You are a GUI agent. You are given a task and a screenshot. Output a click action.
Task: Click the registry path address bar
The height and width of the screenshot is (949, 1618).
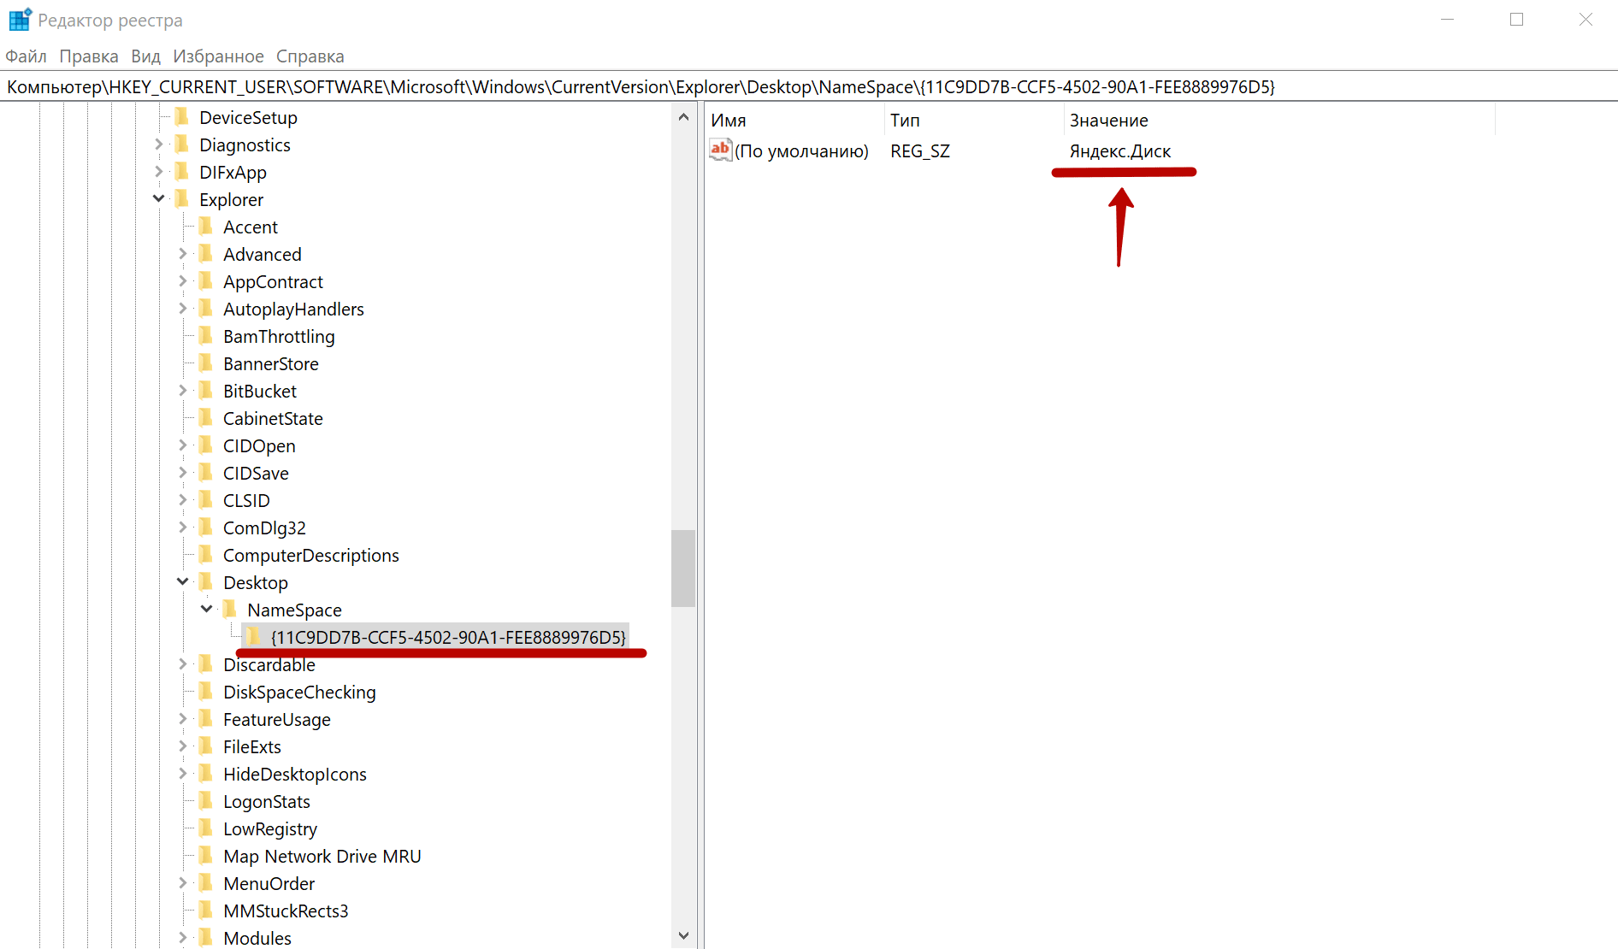808,87
